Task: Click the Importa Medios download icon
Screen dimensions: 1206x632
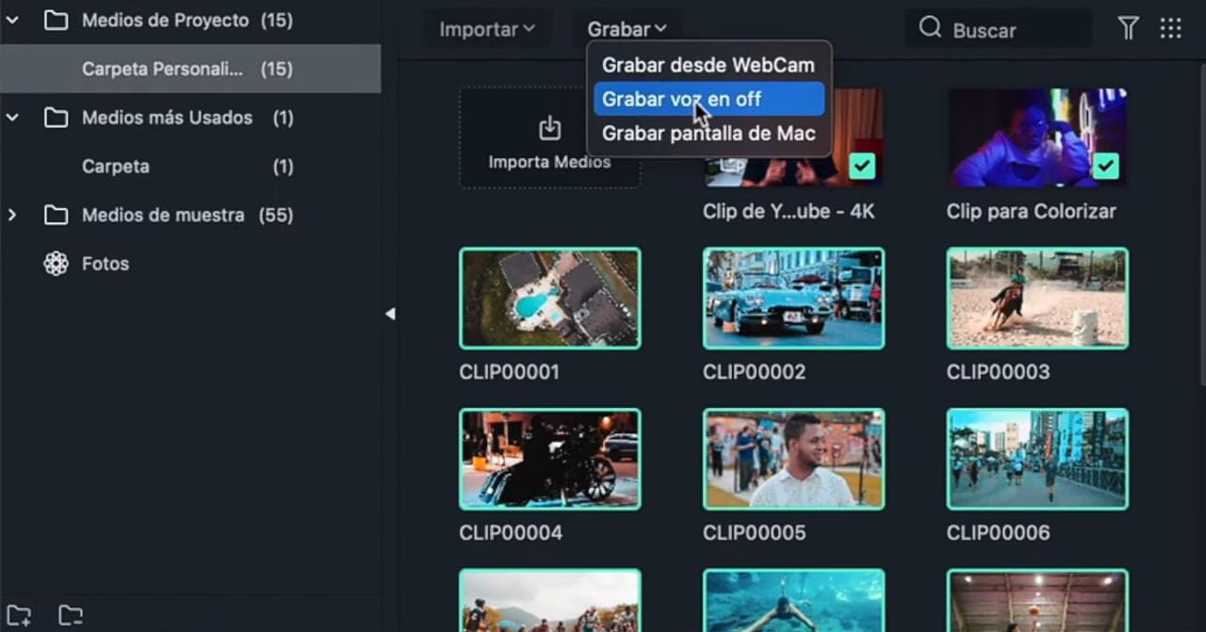Action: tap(549, 128)
